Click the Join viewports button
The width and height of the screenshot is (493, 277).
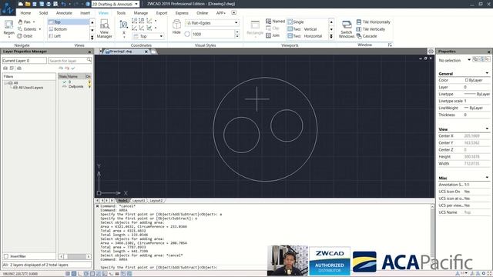pyautogui.click(x=273, y=35)
